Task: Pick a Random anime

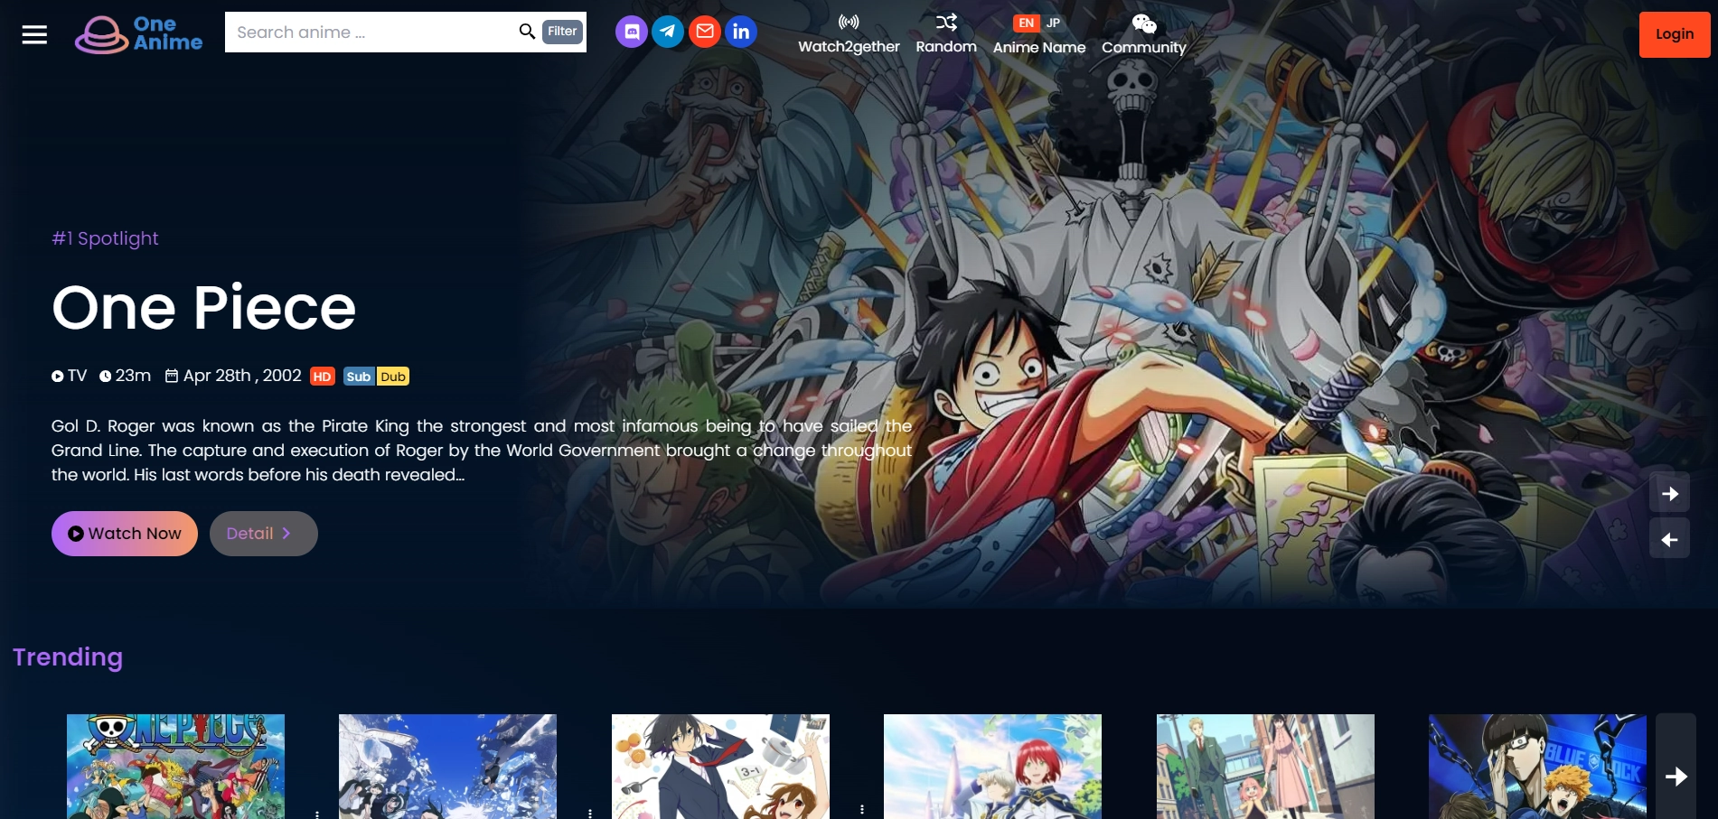Action: click(x=946, y=34)
